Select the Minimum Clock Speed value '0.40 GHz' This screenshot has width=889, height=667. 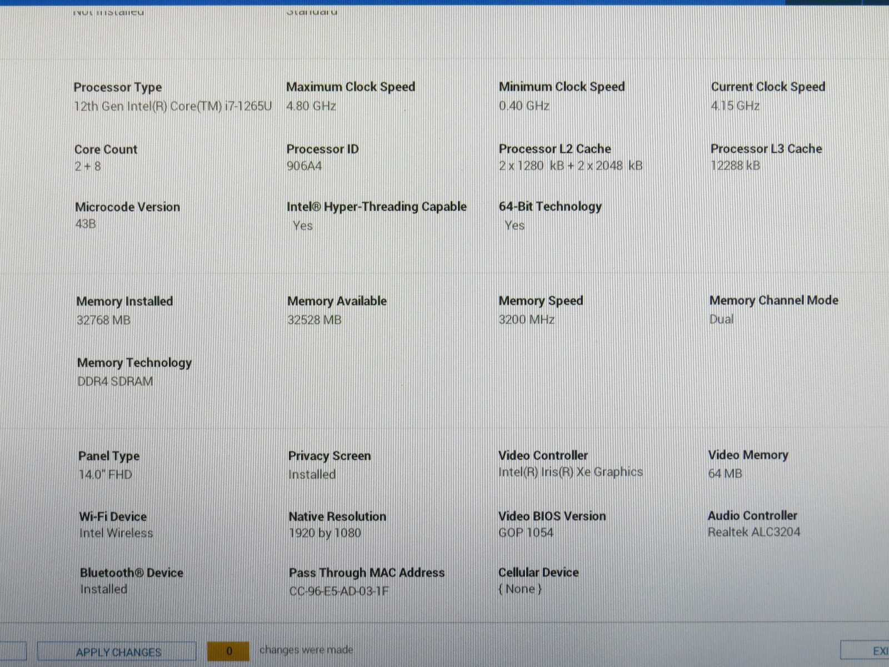tap(524, 106)
